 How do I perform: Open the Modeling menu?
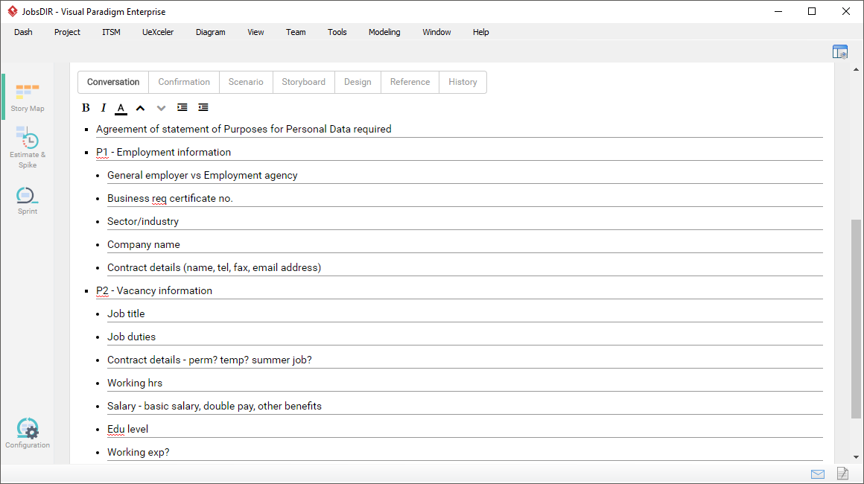tap(384, 32)
